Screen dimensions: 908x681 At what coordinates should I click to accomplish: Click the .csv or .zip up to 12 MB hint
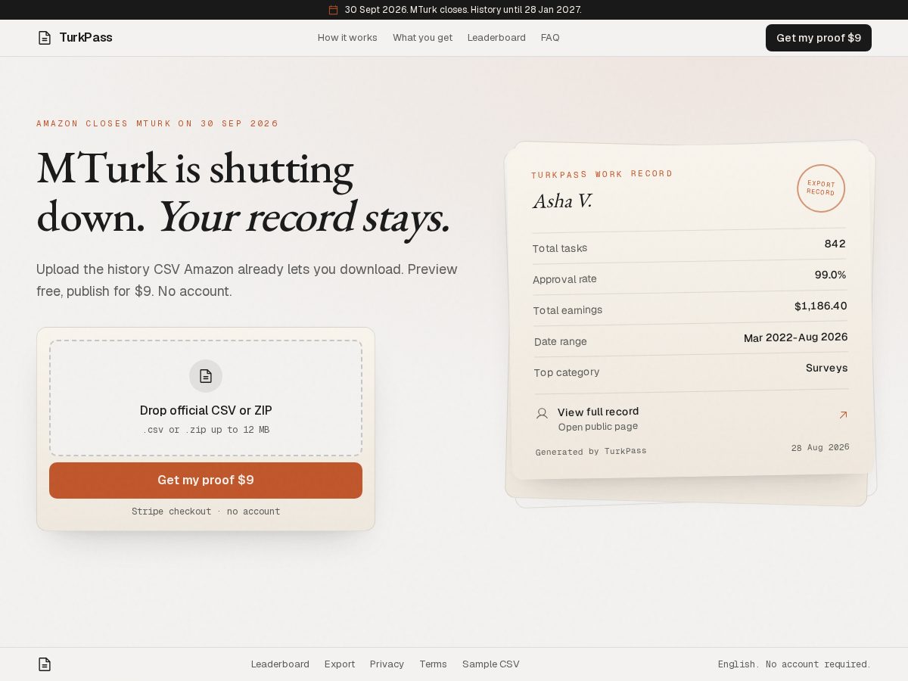[206, 430]
